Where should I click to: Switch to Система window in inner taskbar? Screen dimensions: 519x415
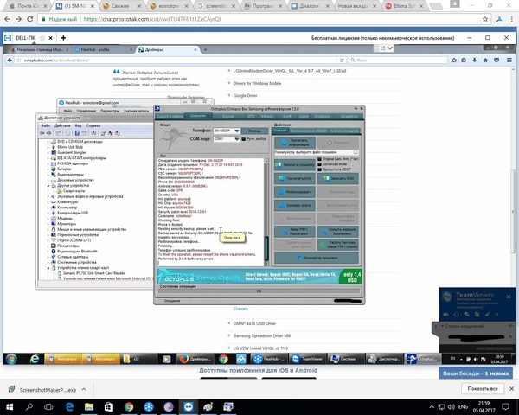click(x=345, y=359)
